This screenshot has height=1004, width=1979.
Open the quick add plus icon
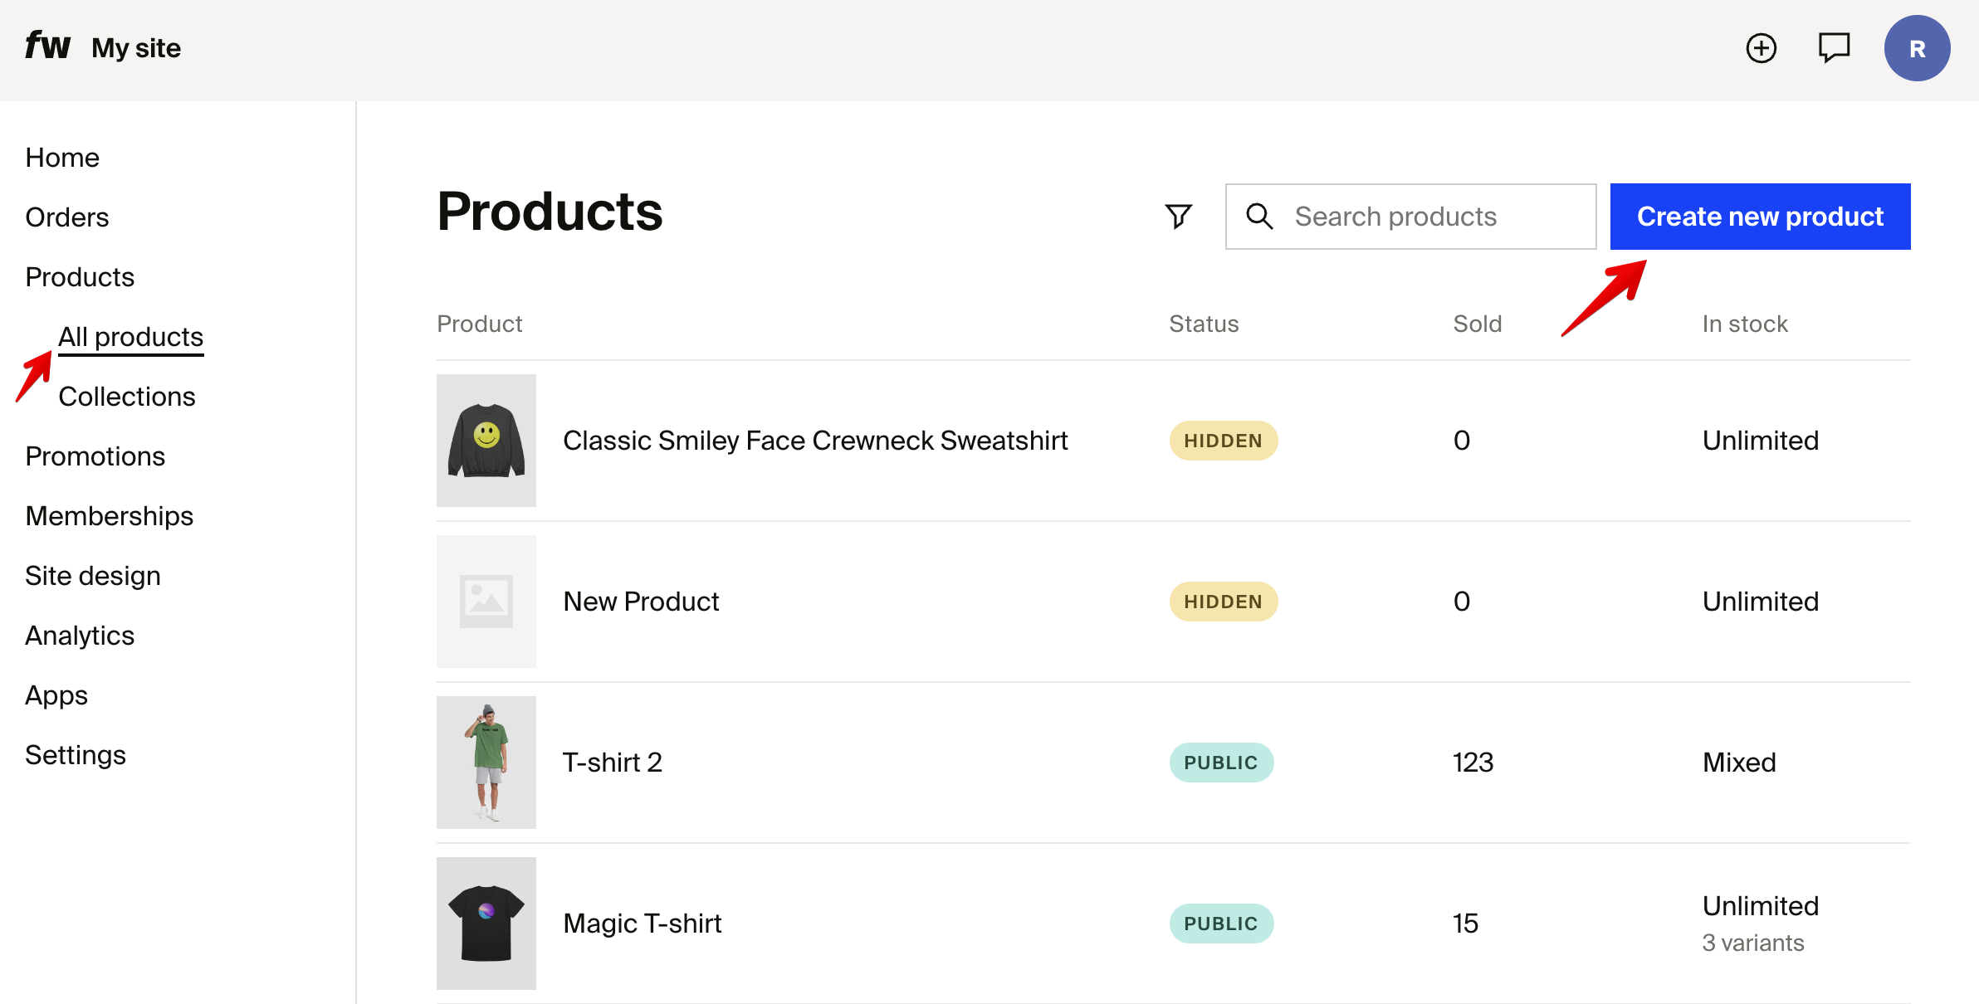click(1762, 47)
